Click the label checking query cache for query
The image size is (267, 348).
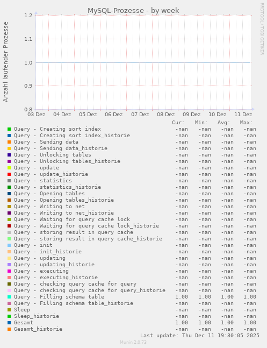click(x=88, y=284)
